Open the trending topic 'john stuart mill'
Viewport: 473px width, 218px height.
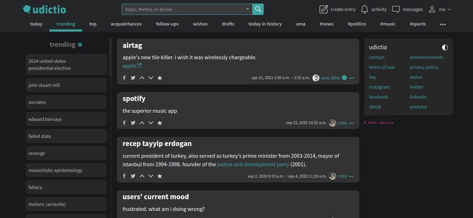[44, 85]
